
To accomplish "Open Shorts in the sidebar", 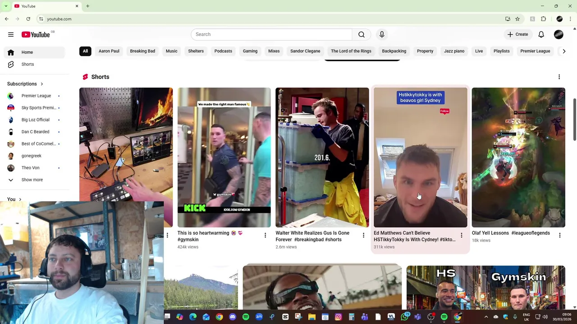I will [34, 64].
